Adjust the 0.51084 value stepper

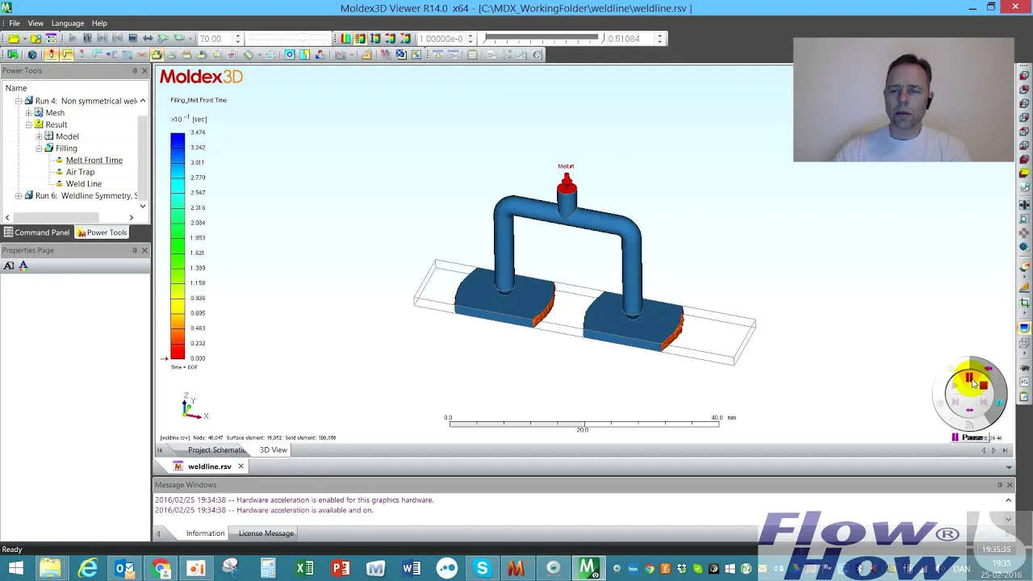point(659,38)
